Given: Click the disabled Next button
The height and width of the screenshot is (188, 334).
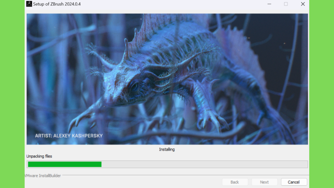Looking at the screenshot, I should (x=264, y=182).
